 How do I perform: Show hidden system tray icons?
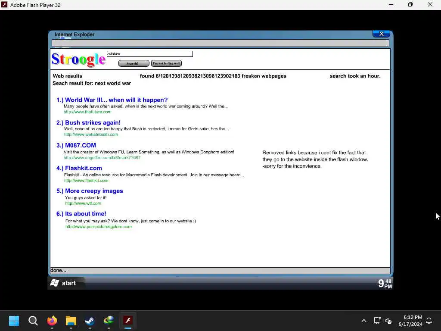363,321
